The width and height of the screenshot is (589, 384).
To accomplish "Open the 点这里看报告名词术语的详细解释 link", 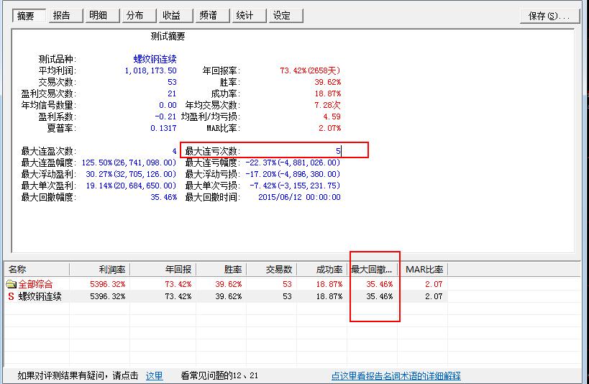I will (x=396, y=376).
